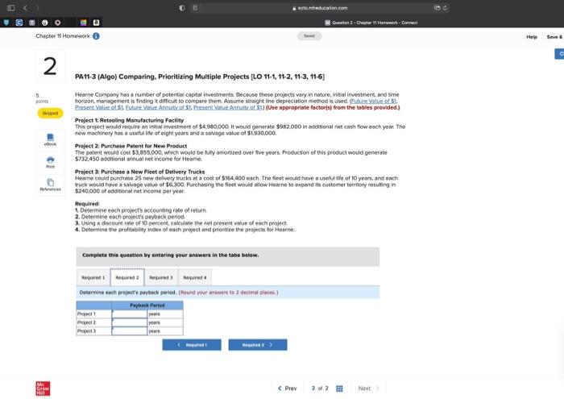
Task: Click the Next question button
Action: tap(368, 389)
